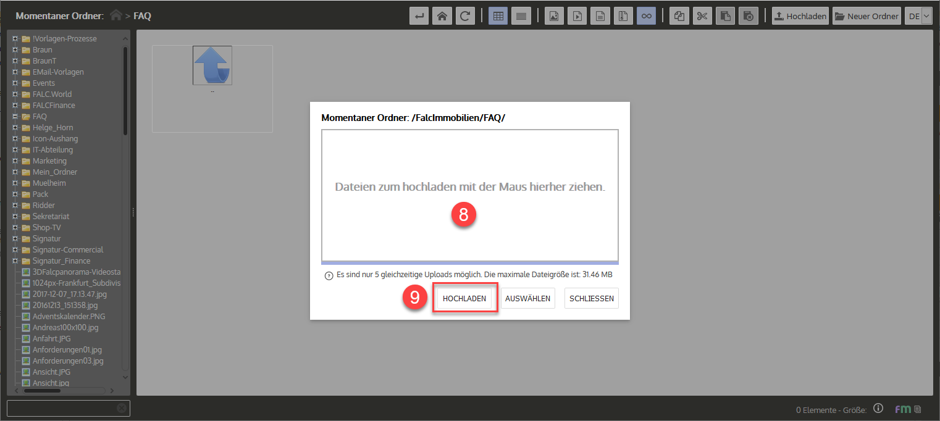
Task: Click the go back arrow icon
Action: [x=419, y=16]
